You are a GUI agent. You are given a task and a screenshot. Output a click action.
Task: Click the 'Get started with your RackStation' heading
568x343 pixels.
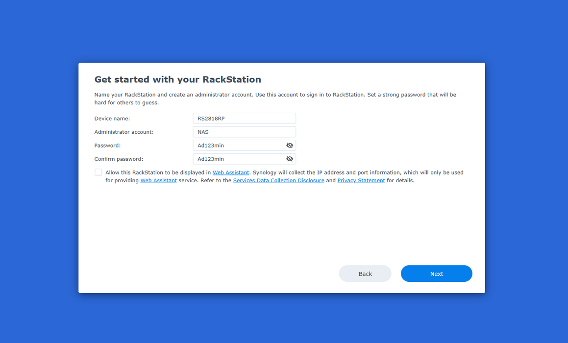[x=178, y=79]
